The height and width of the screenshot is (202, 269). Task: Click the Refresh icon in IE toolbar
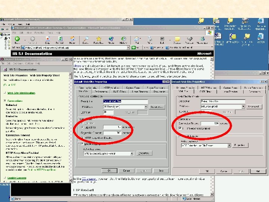point(60,40)
